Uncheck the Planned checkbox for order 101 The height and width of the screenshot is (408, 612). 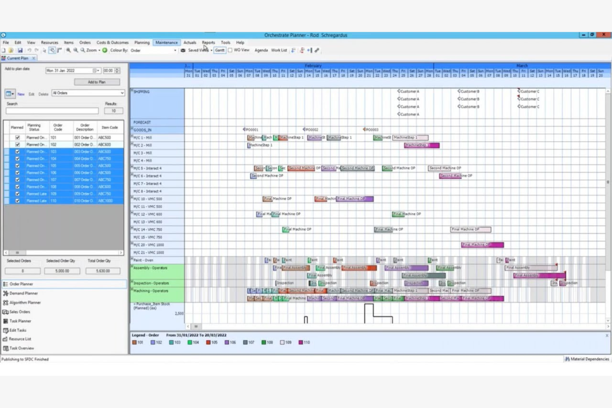(17, 137)
